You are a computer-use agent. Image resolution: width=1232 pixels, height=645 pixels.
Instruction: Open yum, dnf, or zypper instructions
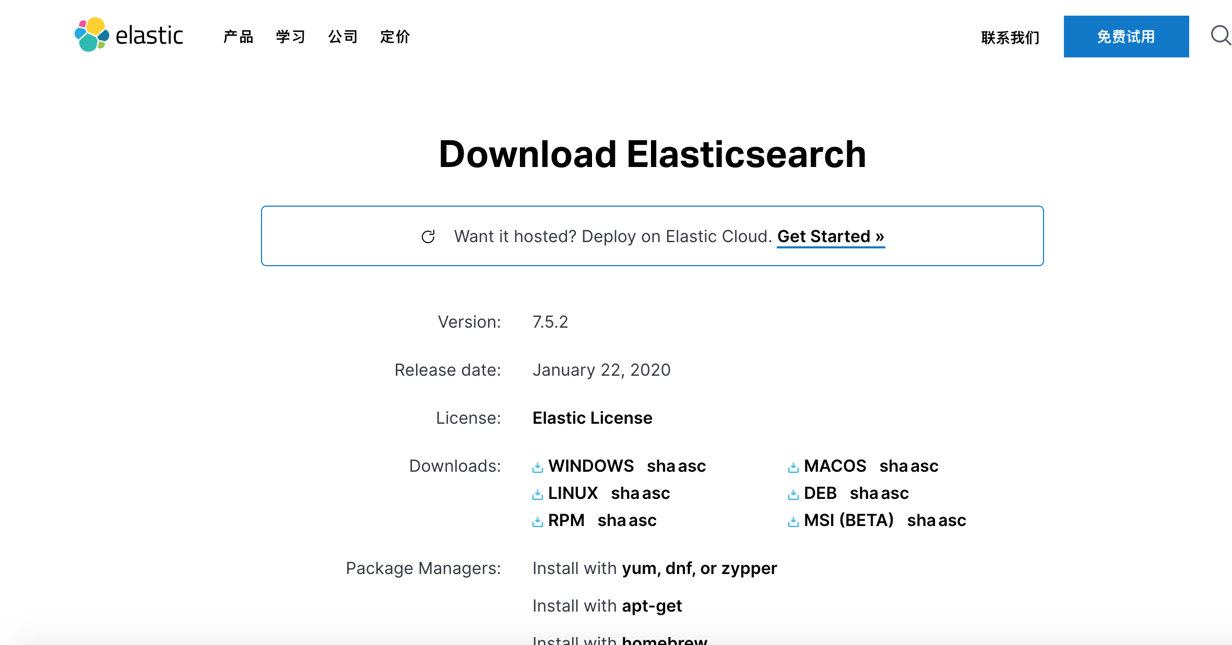tap(699, 568)
